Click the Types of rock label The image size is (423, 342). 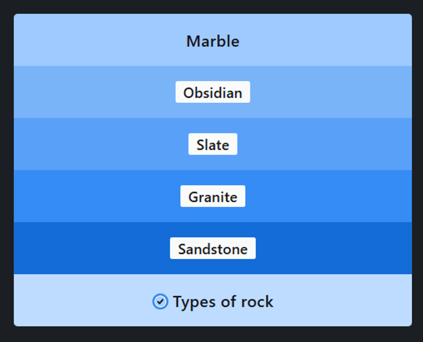click(223, 302)
